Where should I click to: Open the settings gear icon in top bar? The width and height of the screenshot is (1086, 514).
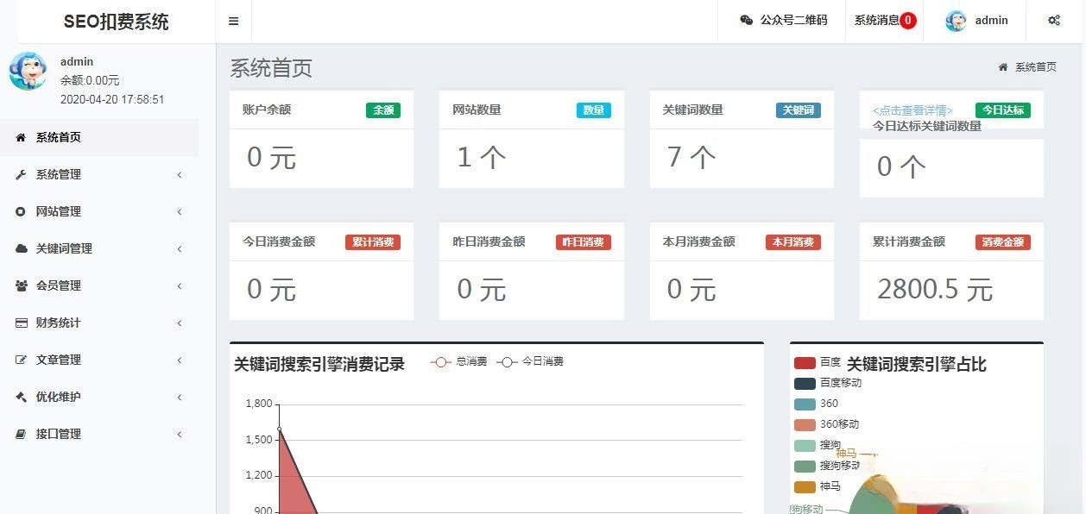(x=1054, y=20)
